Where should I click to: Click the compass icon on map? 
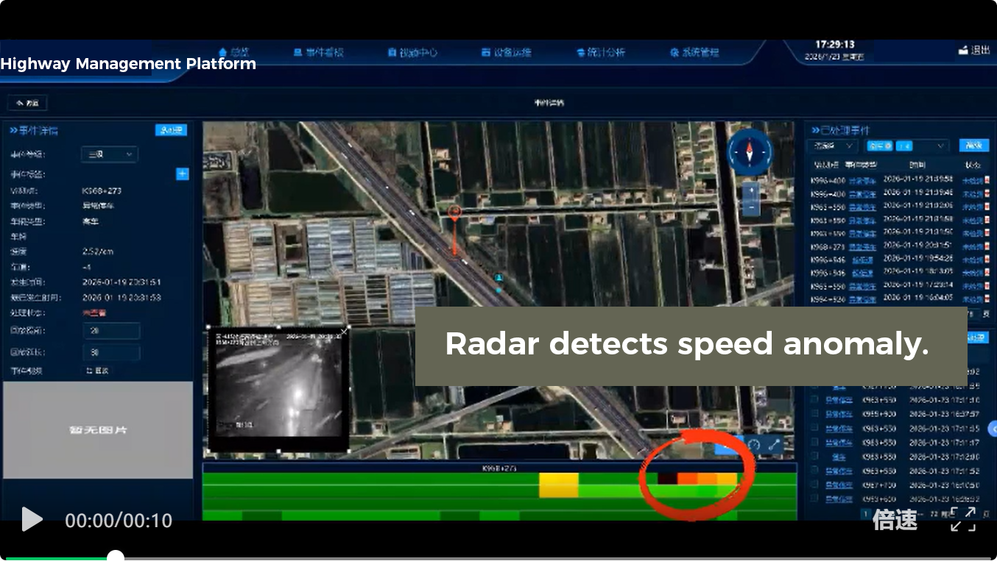[750, 153]
